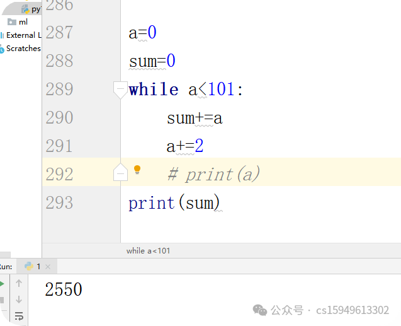
Task: Click line number 292 in gutter
Action: [59, 175]
